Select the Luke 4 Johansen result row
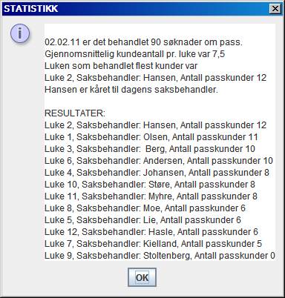The image size is (285, 298). (157, 173)
